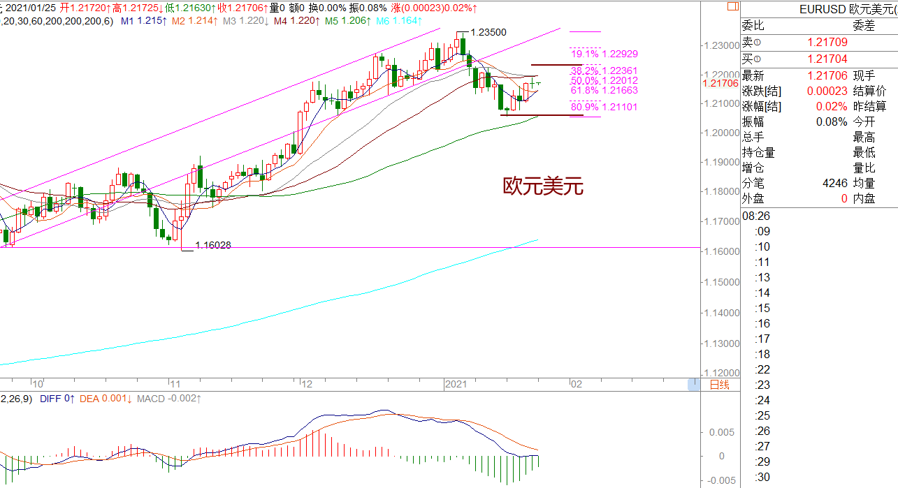Click the 12 month marker on time axis
898x488 pixels.
tap(307, 384)
